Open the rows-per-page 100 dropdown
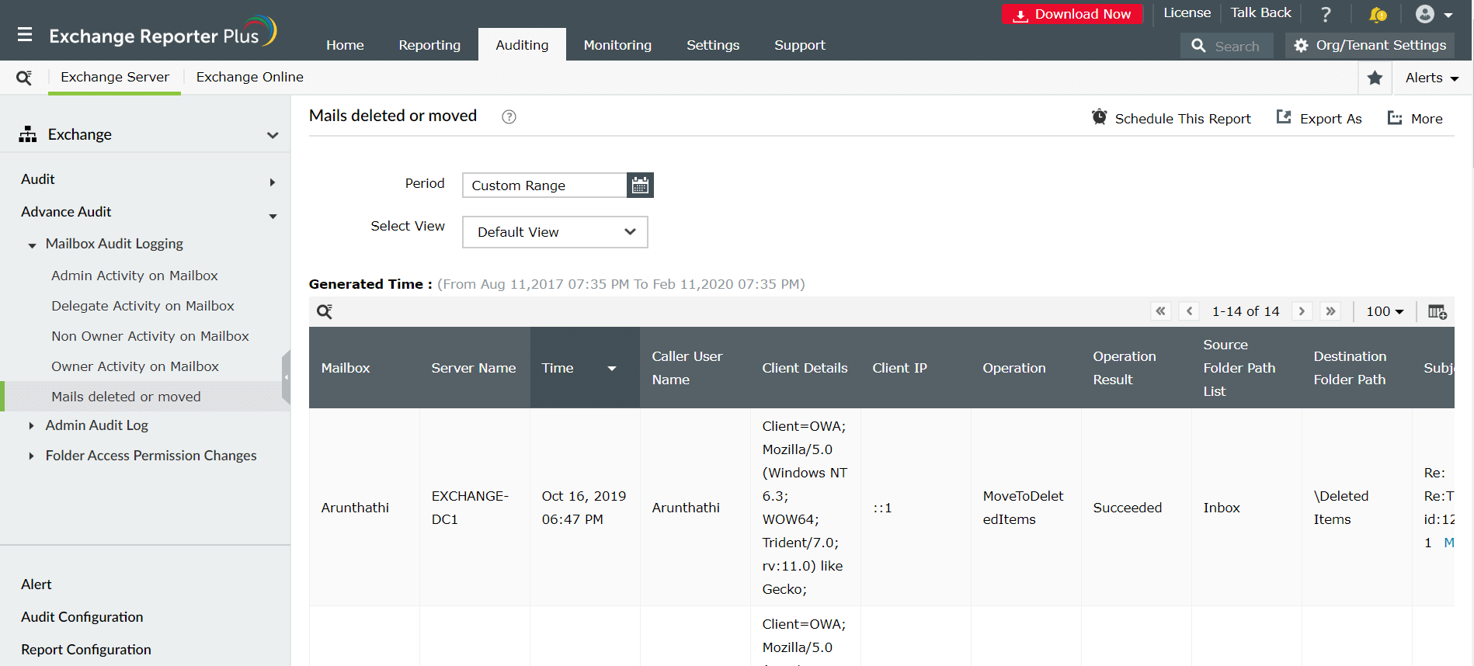Viewport: 1474px width, 666px height. pos(1385,311)
